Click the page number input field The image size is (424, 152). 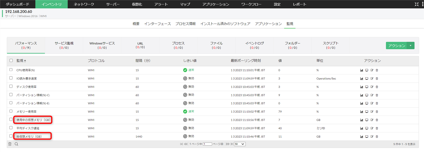(207, 144)
